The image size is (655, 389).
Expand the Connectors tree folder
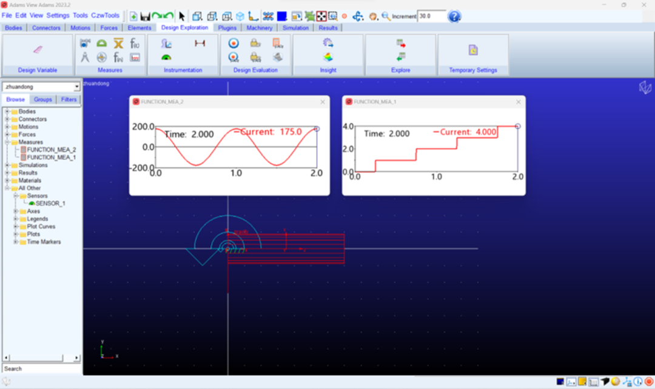pos(7,119)
